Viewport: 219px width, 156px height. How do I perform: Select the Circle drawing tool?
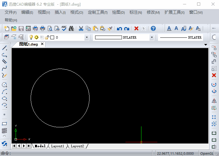coord(4,85)
